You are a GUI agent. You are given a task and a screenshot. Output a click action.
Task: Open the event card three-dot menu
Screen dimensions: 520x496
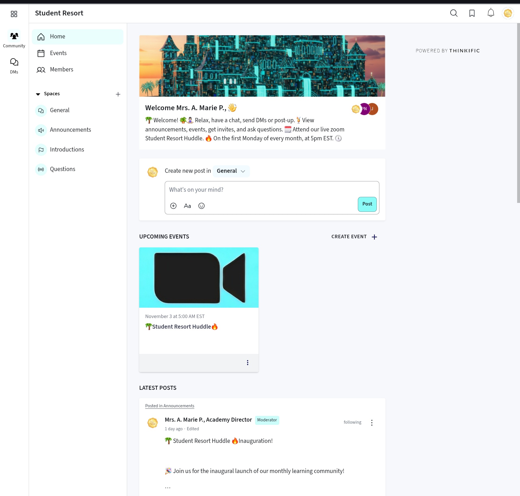[x=248, y=363]
